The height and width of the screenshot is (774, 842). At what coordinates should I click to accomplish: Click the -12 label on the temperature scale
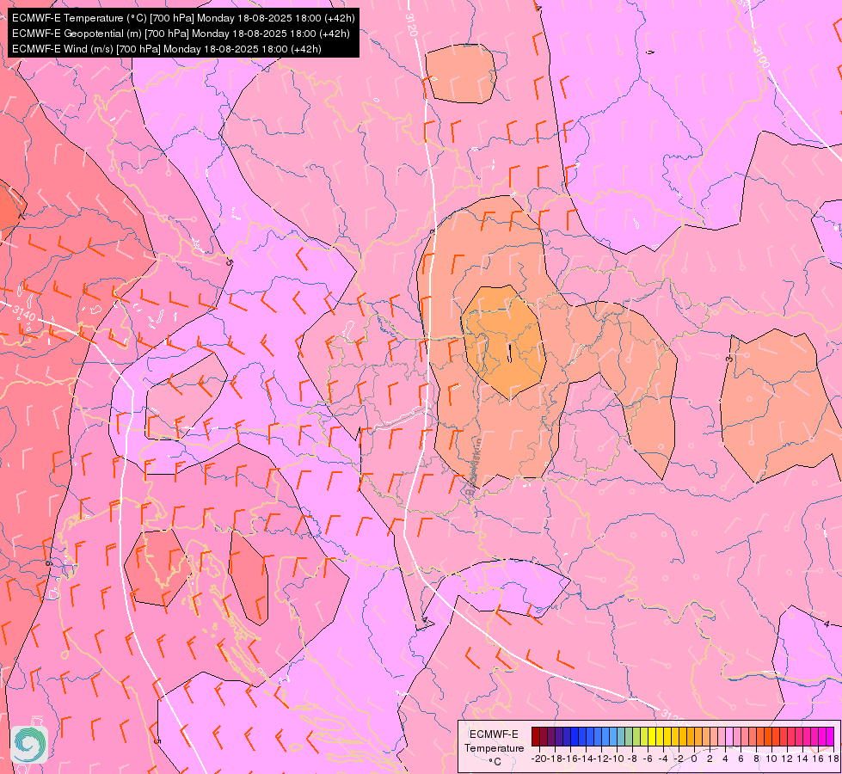[601, 759]
